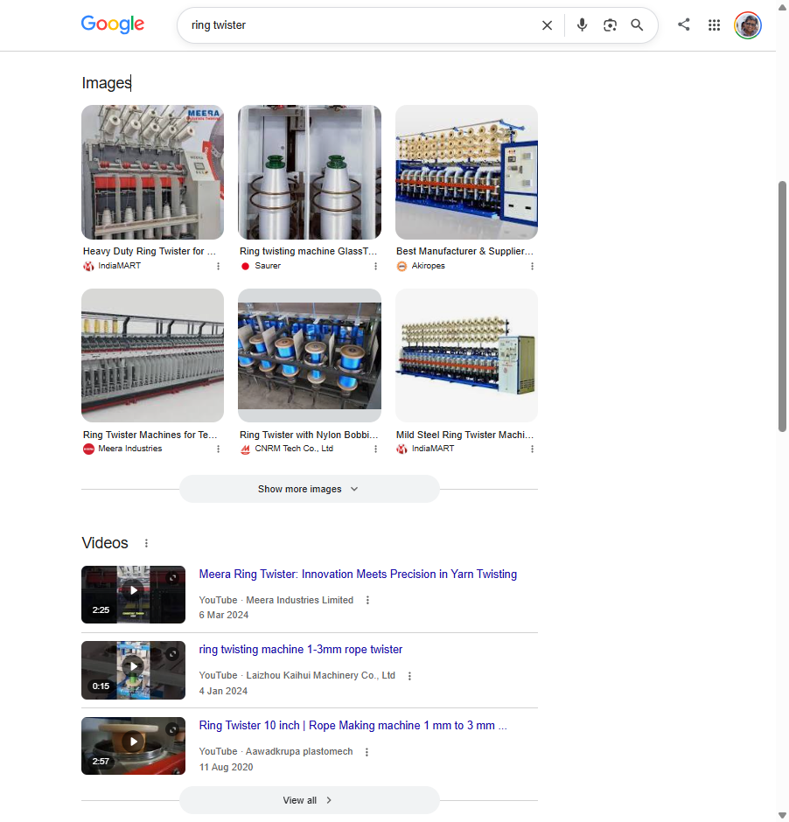Click into the 'ring twister' search field
This screenshot has width=789, height=822.
click(x=362, y=25)
